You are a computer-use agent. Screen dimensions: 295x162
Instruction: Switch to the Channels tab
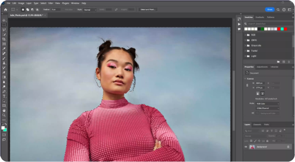click(x=257, y=125)
